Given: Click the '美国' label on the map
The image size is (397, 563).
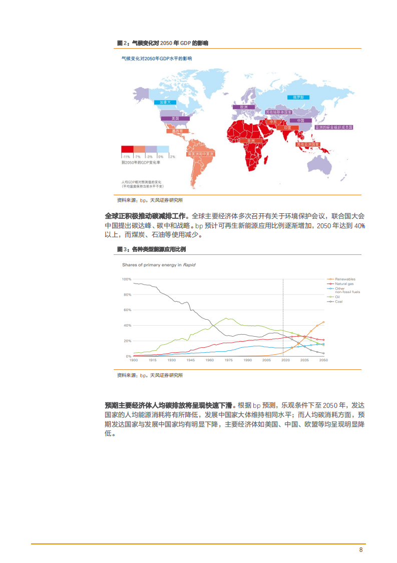Looking at the screenshot, I should (x=175, y=118).
